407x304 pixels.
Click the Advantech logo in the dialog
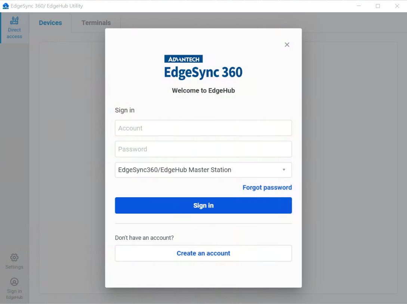click(x=183, y=59)
